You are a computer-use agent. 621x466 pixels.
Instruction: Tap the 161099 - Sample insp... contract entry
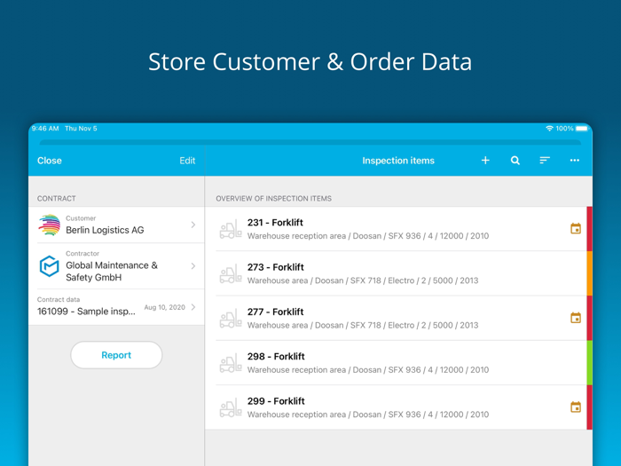86,312
